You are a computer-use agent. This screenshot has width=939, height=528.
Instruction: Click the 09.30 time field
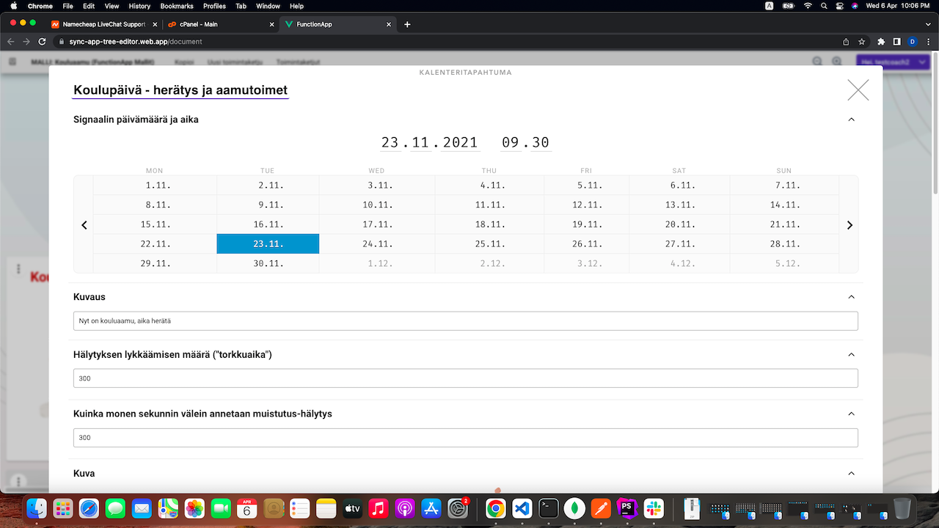click(525, 142)
